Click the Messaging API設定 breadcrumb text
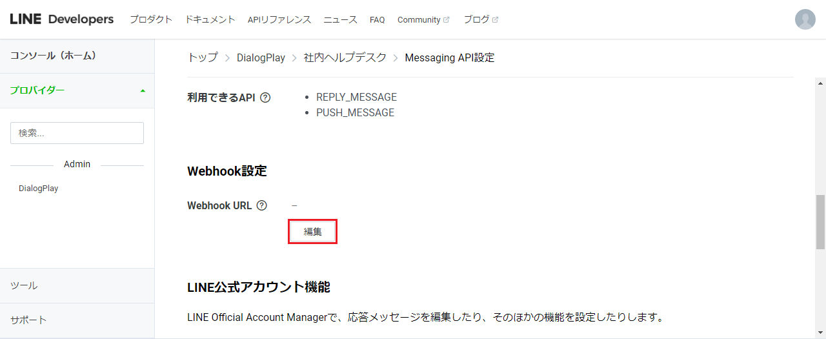 click(450, 57)
